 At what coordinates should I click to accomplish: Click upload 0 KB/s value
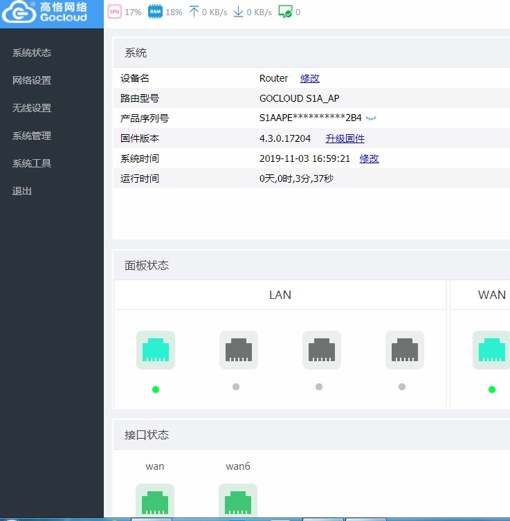point(215,12)
